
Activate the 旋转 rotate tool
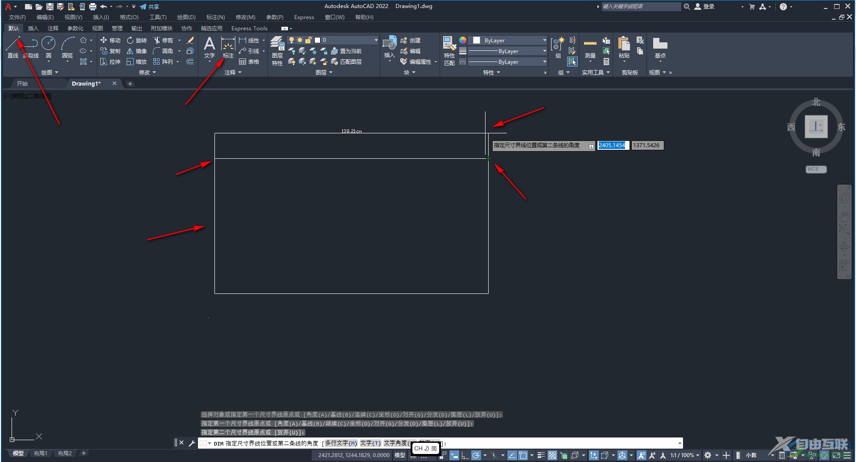pyautogui.click(x=136, y=40)
